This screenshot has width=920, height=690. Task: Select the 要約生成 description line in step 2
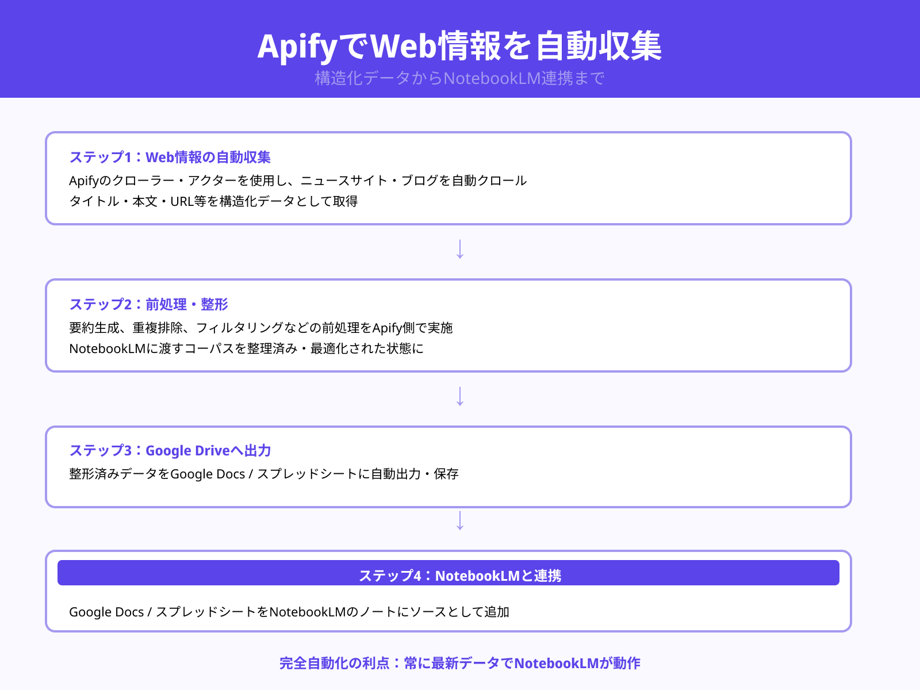click(x=262, y=328)
